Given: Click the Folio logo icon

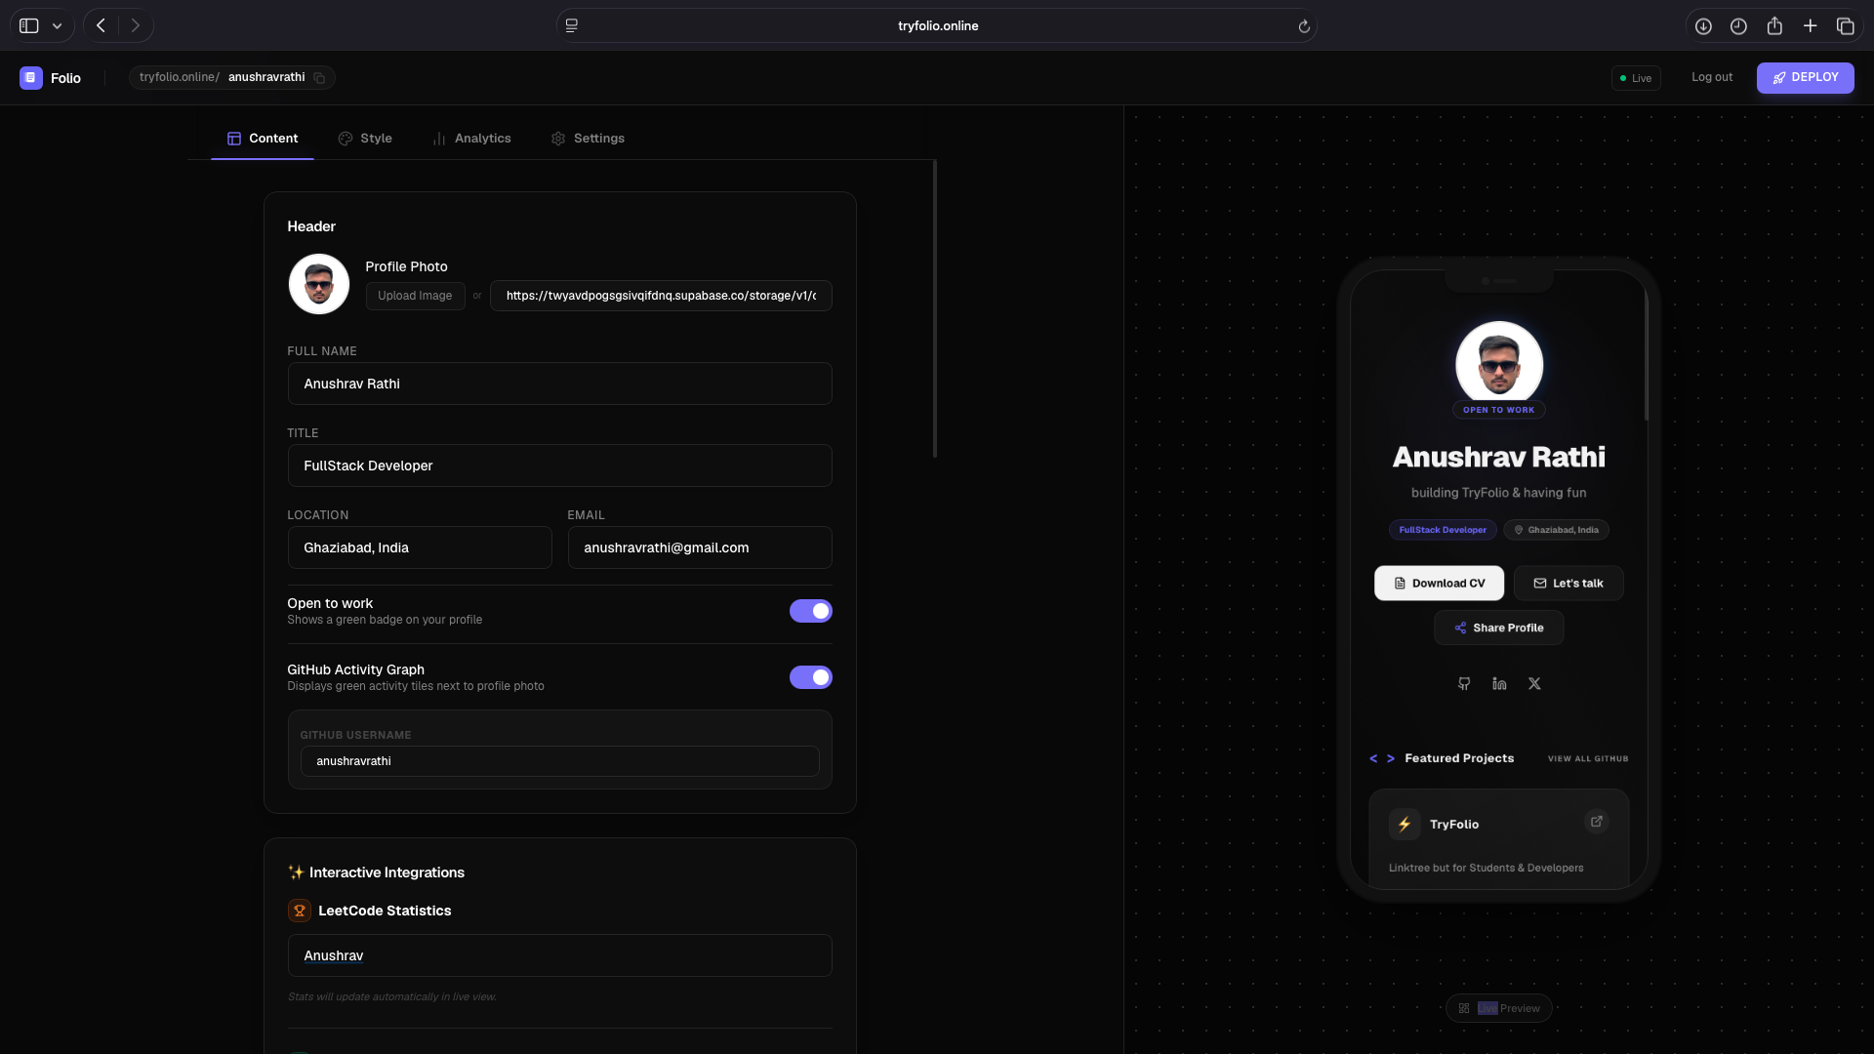Looking at the screenshot, I should (x=30, y=78).
